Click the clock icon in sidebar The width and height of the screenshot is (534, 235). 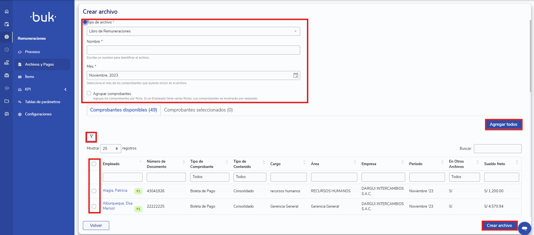coord(7,50)
